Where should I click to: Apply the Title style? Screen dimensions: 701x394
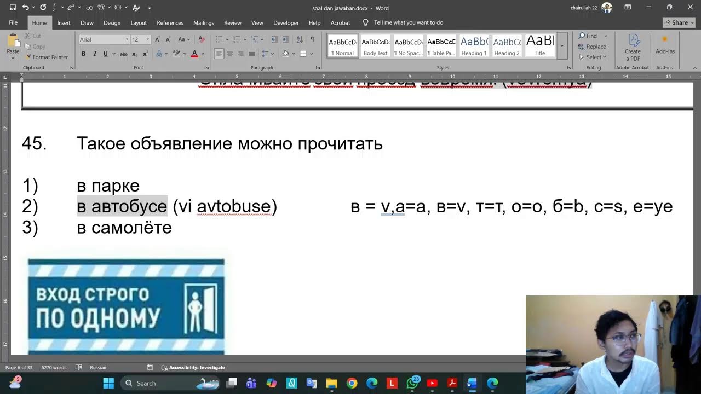pyautogui.click(x=540, y=46)
